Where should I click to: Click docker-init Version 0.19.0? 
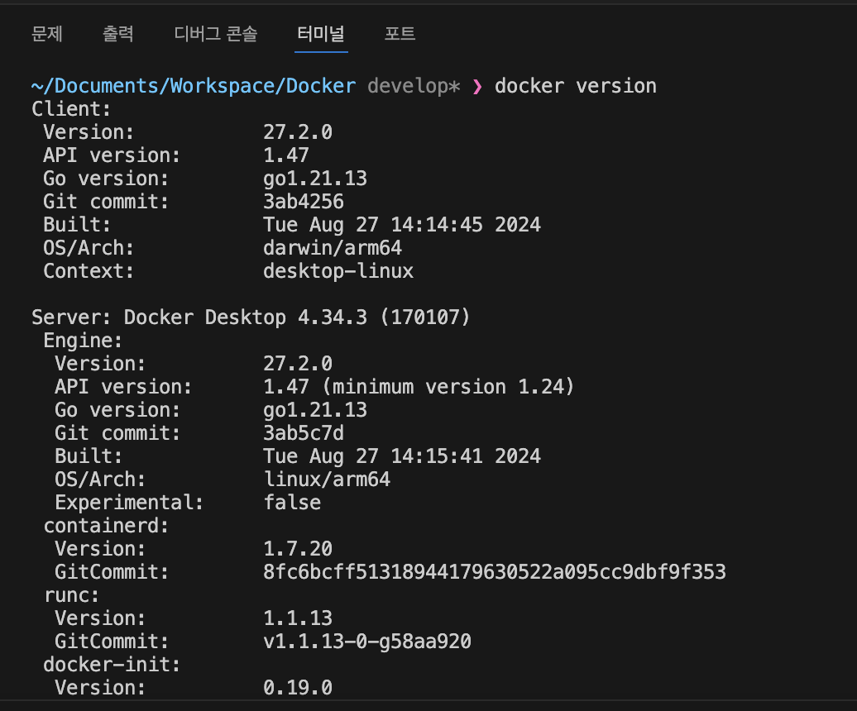pyautogui.click(x=298, y=688)
